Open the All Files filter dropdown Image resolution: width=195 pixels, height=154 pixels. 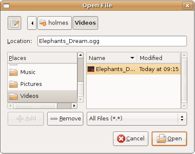[x=137, y=119]
